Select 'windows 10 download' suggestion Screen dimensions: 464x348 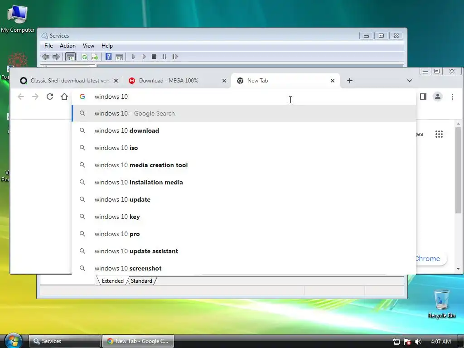(x=243, y=130)
